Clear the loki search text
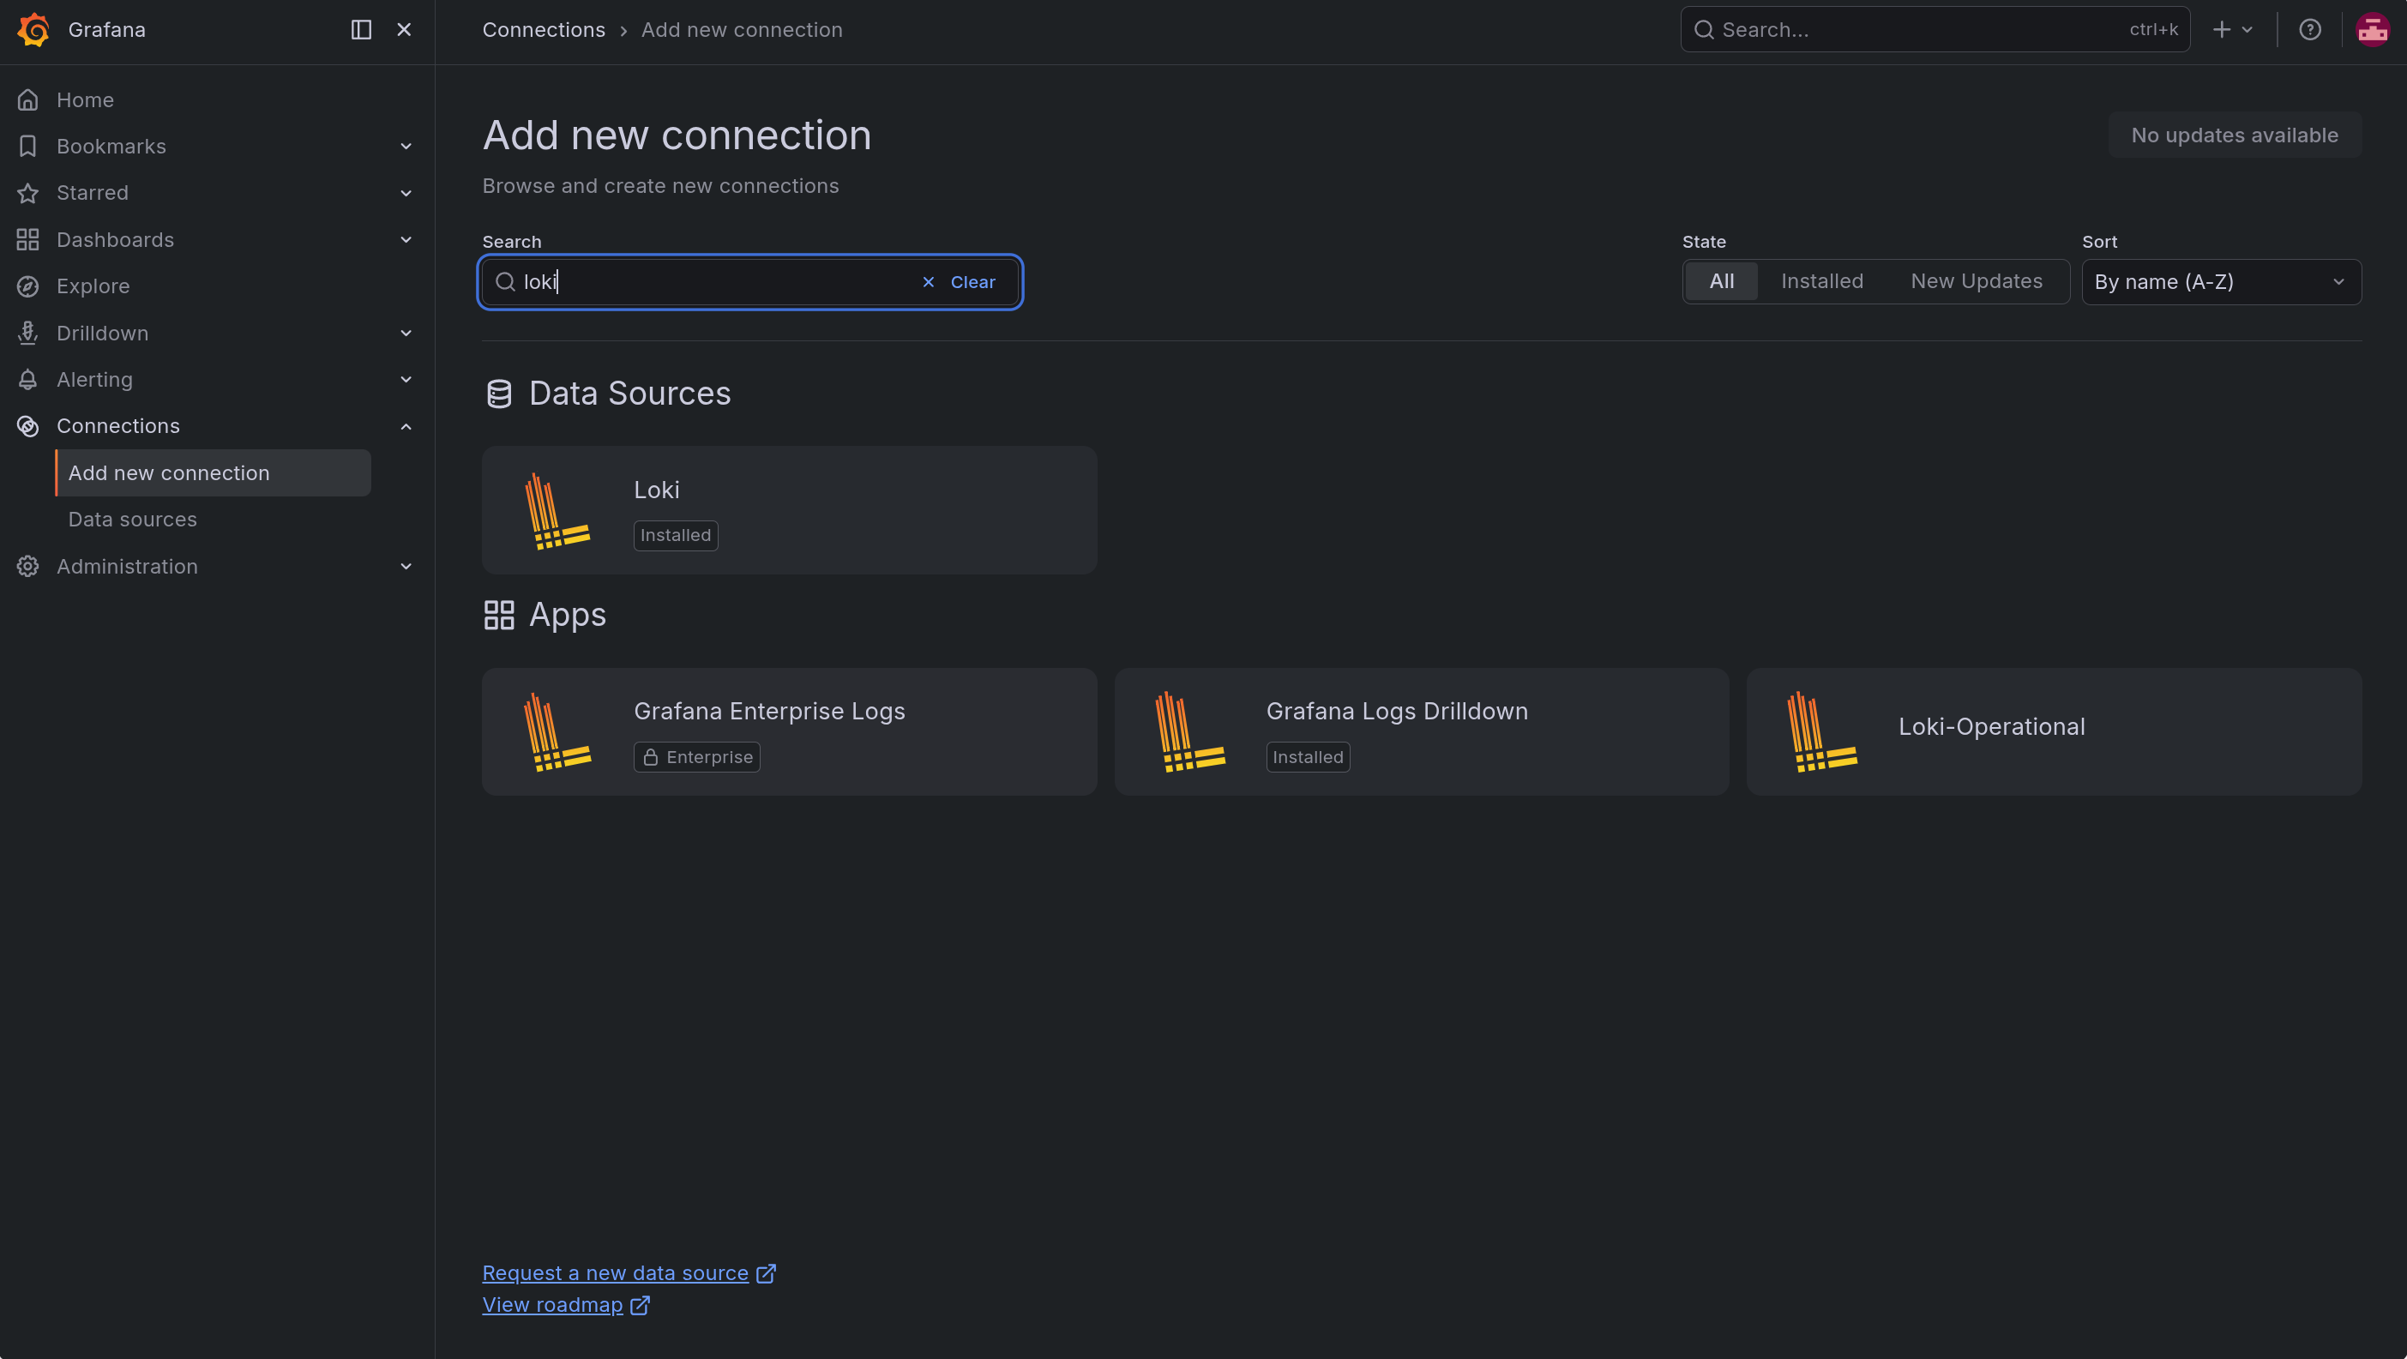The image size is (2407, 1359). 959,282
